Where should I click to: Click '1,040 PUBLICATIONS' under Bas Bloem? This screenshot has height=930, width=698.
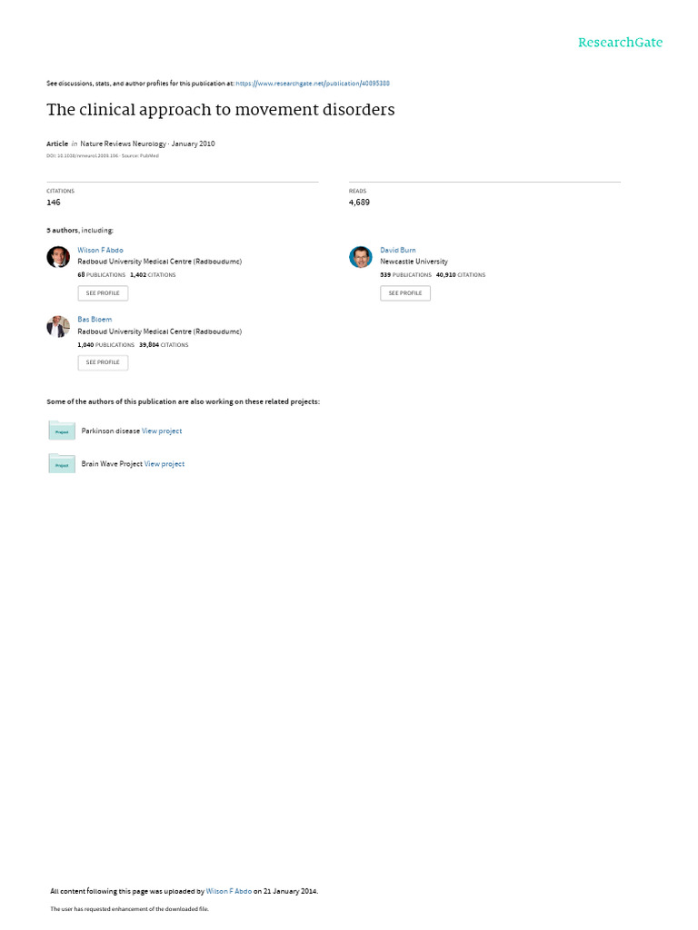click(x=105, y=344)
